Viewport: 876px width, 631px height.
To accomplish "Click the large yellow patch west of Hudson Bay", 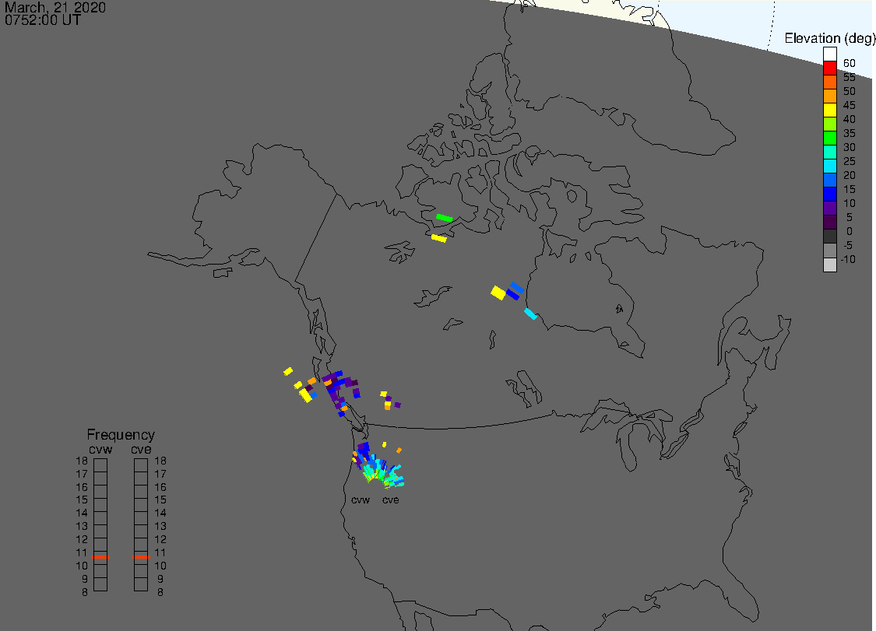I will pos(498,293).
